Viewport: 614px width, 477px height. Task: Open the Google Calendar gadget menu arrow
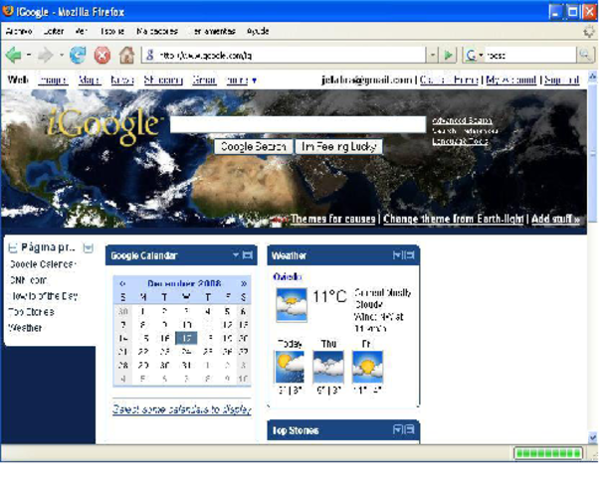tap(236, 255)
